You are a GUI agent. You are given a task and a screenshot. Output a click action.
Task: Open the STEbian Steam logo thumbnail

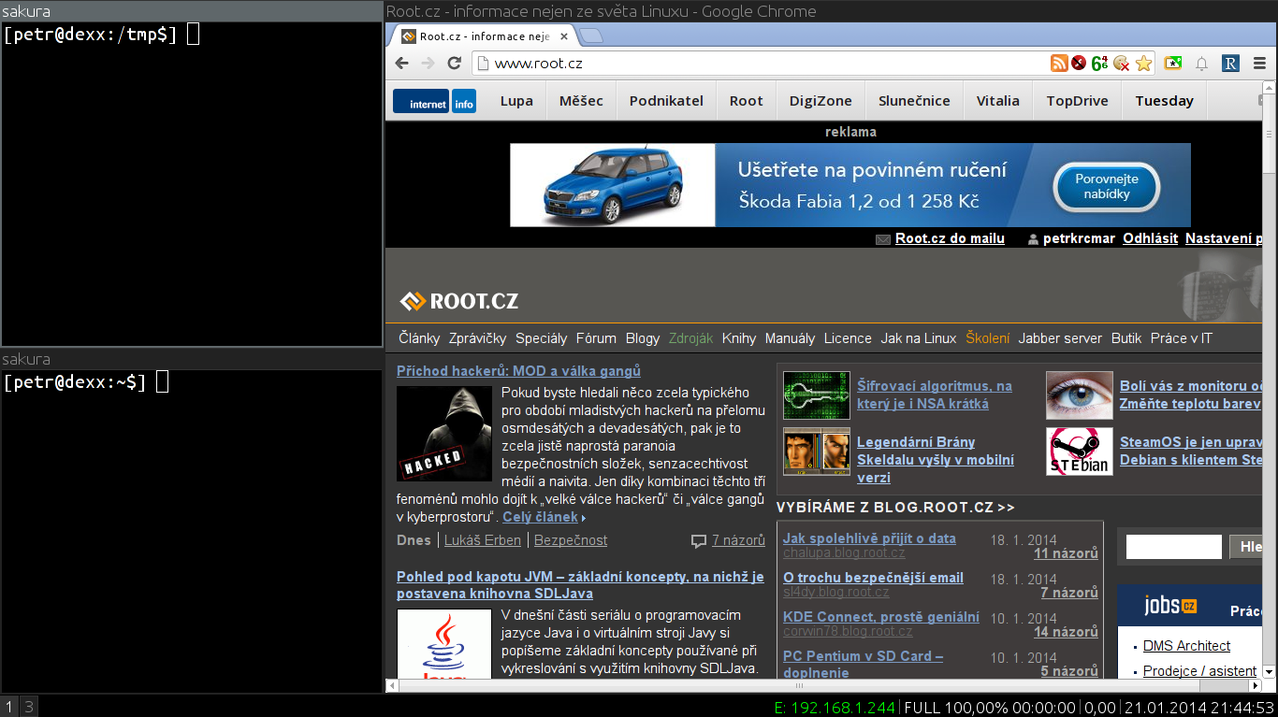click(x=1080, y=452)
